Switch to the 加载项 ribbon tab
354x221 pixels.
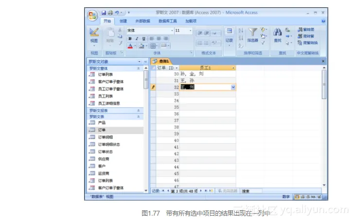click(191, 21)
